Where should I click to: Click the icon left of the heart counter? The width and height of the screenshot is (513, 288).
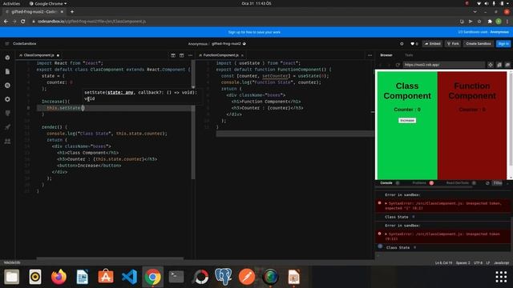402,44
